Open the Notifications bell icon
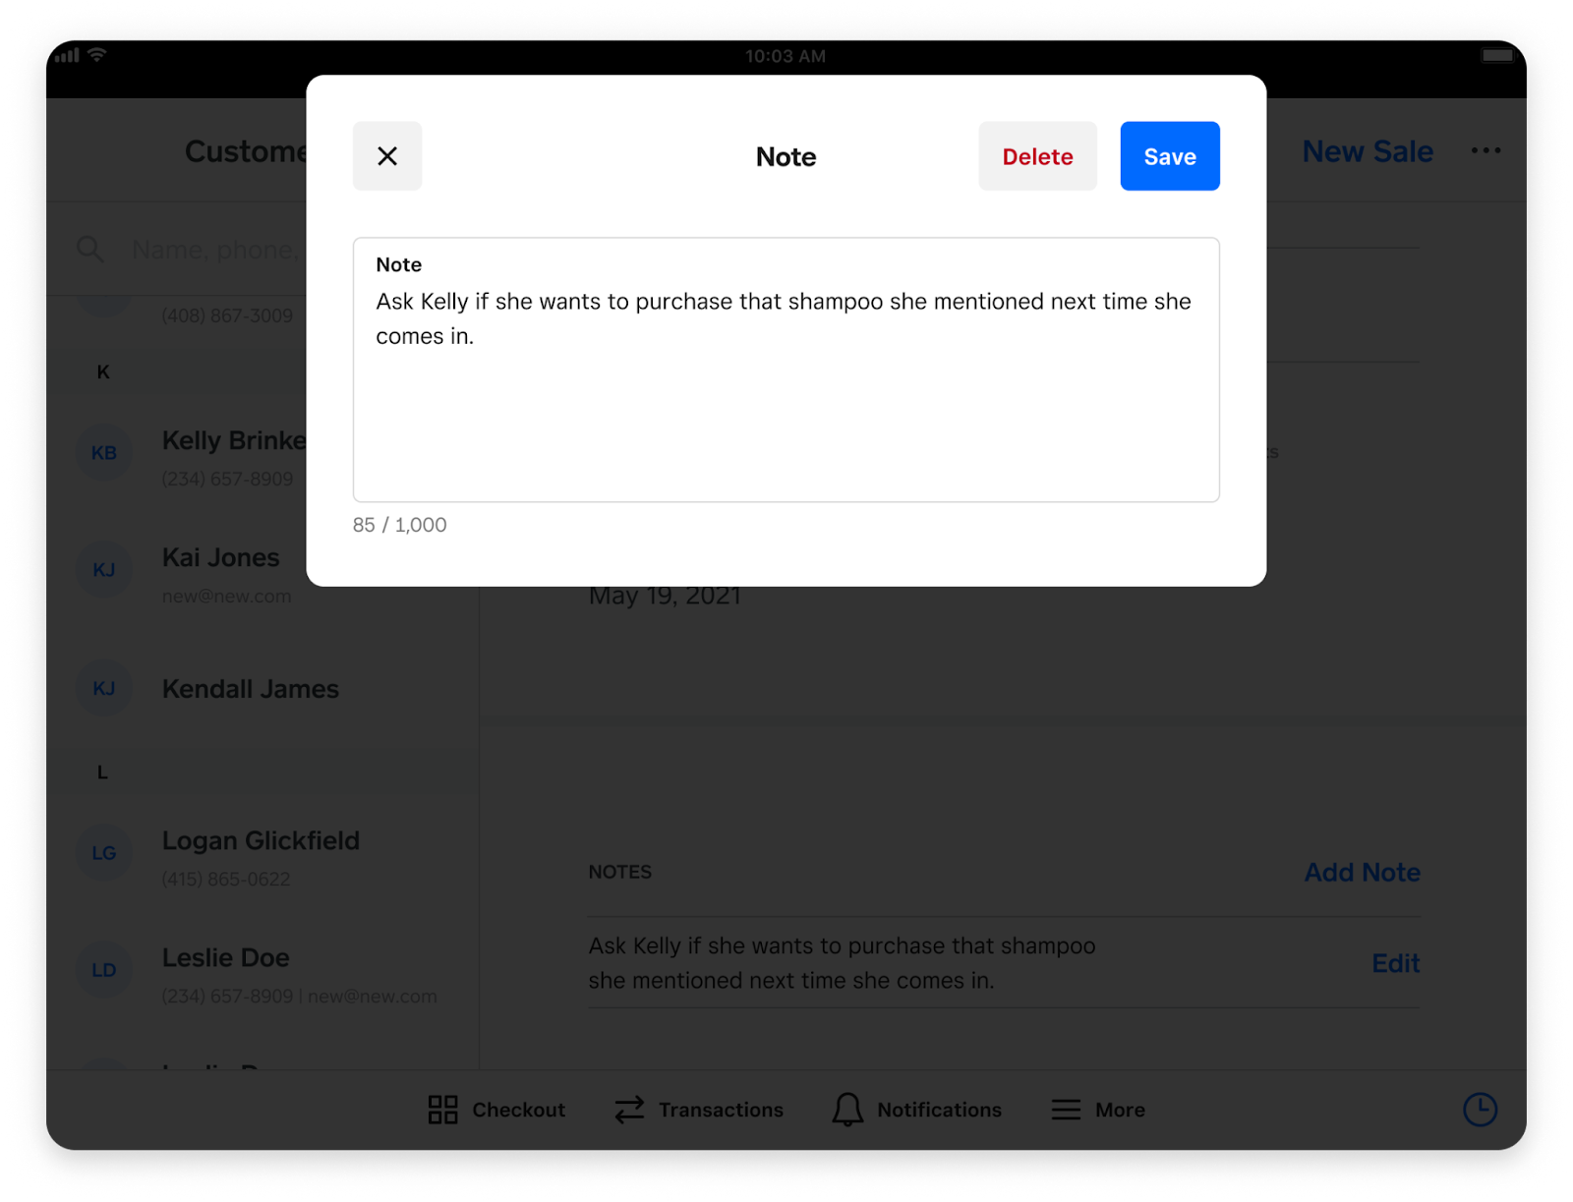 [x=847, y=1110]
